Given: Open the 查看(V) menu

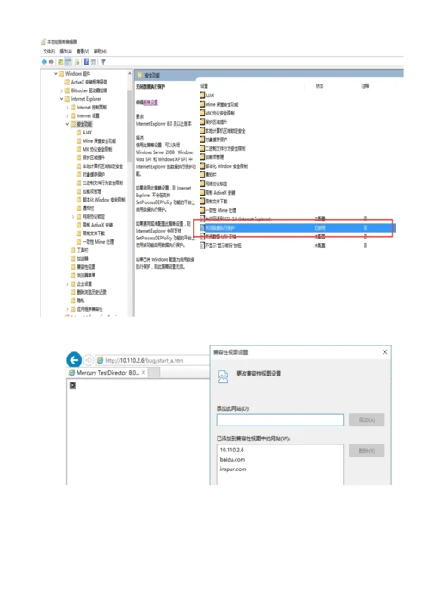Looking at the screenshot, I should 83,52.
